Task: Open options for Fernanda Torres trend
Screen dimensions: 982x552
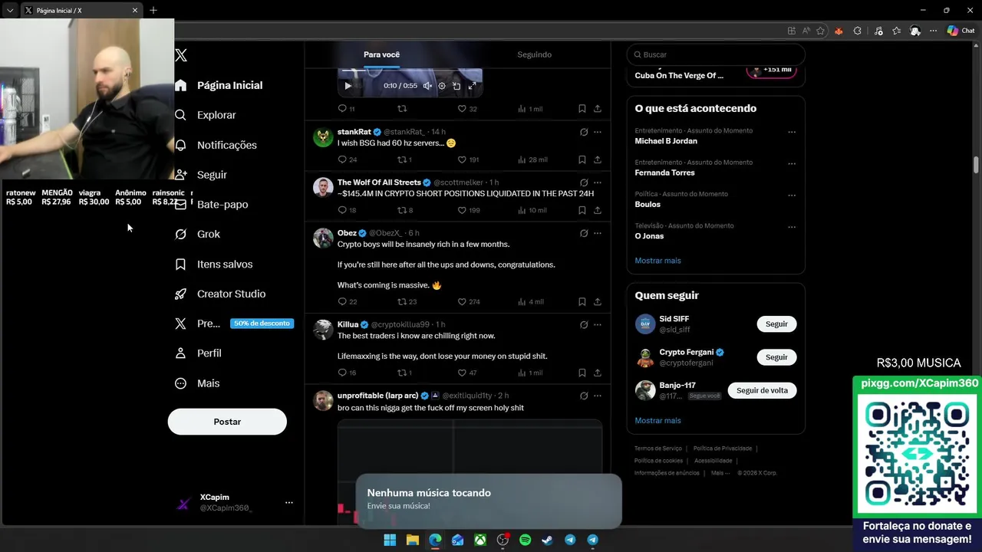Action: pos(792,163)
